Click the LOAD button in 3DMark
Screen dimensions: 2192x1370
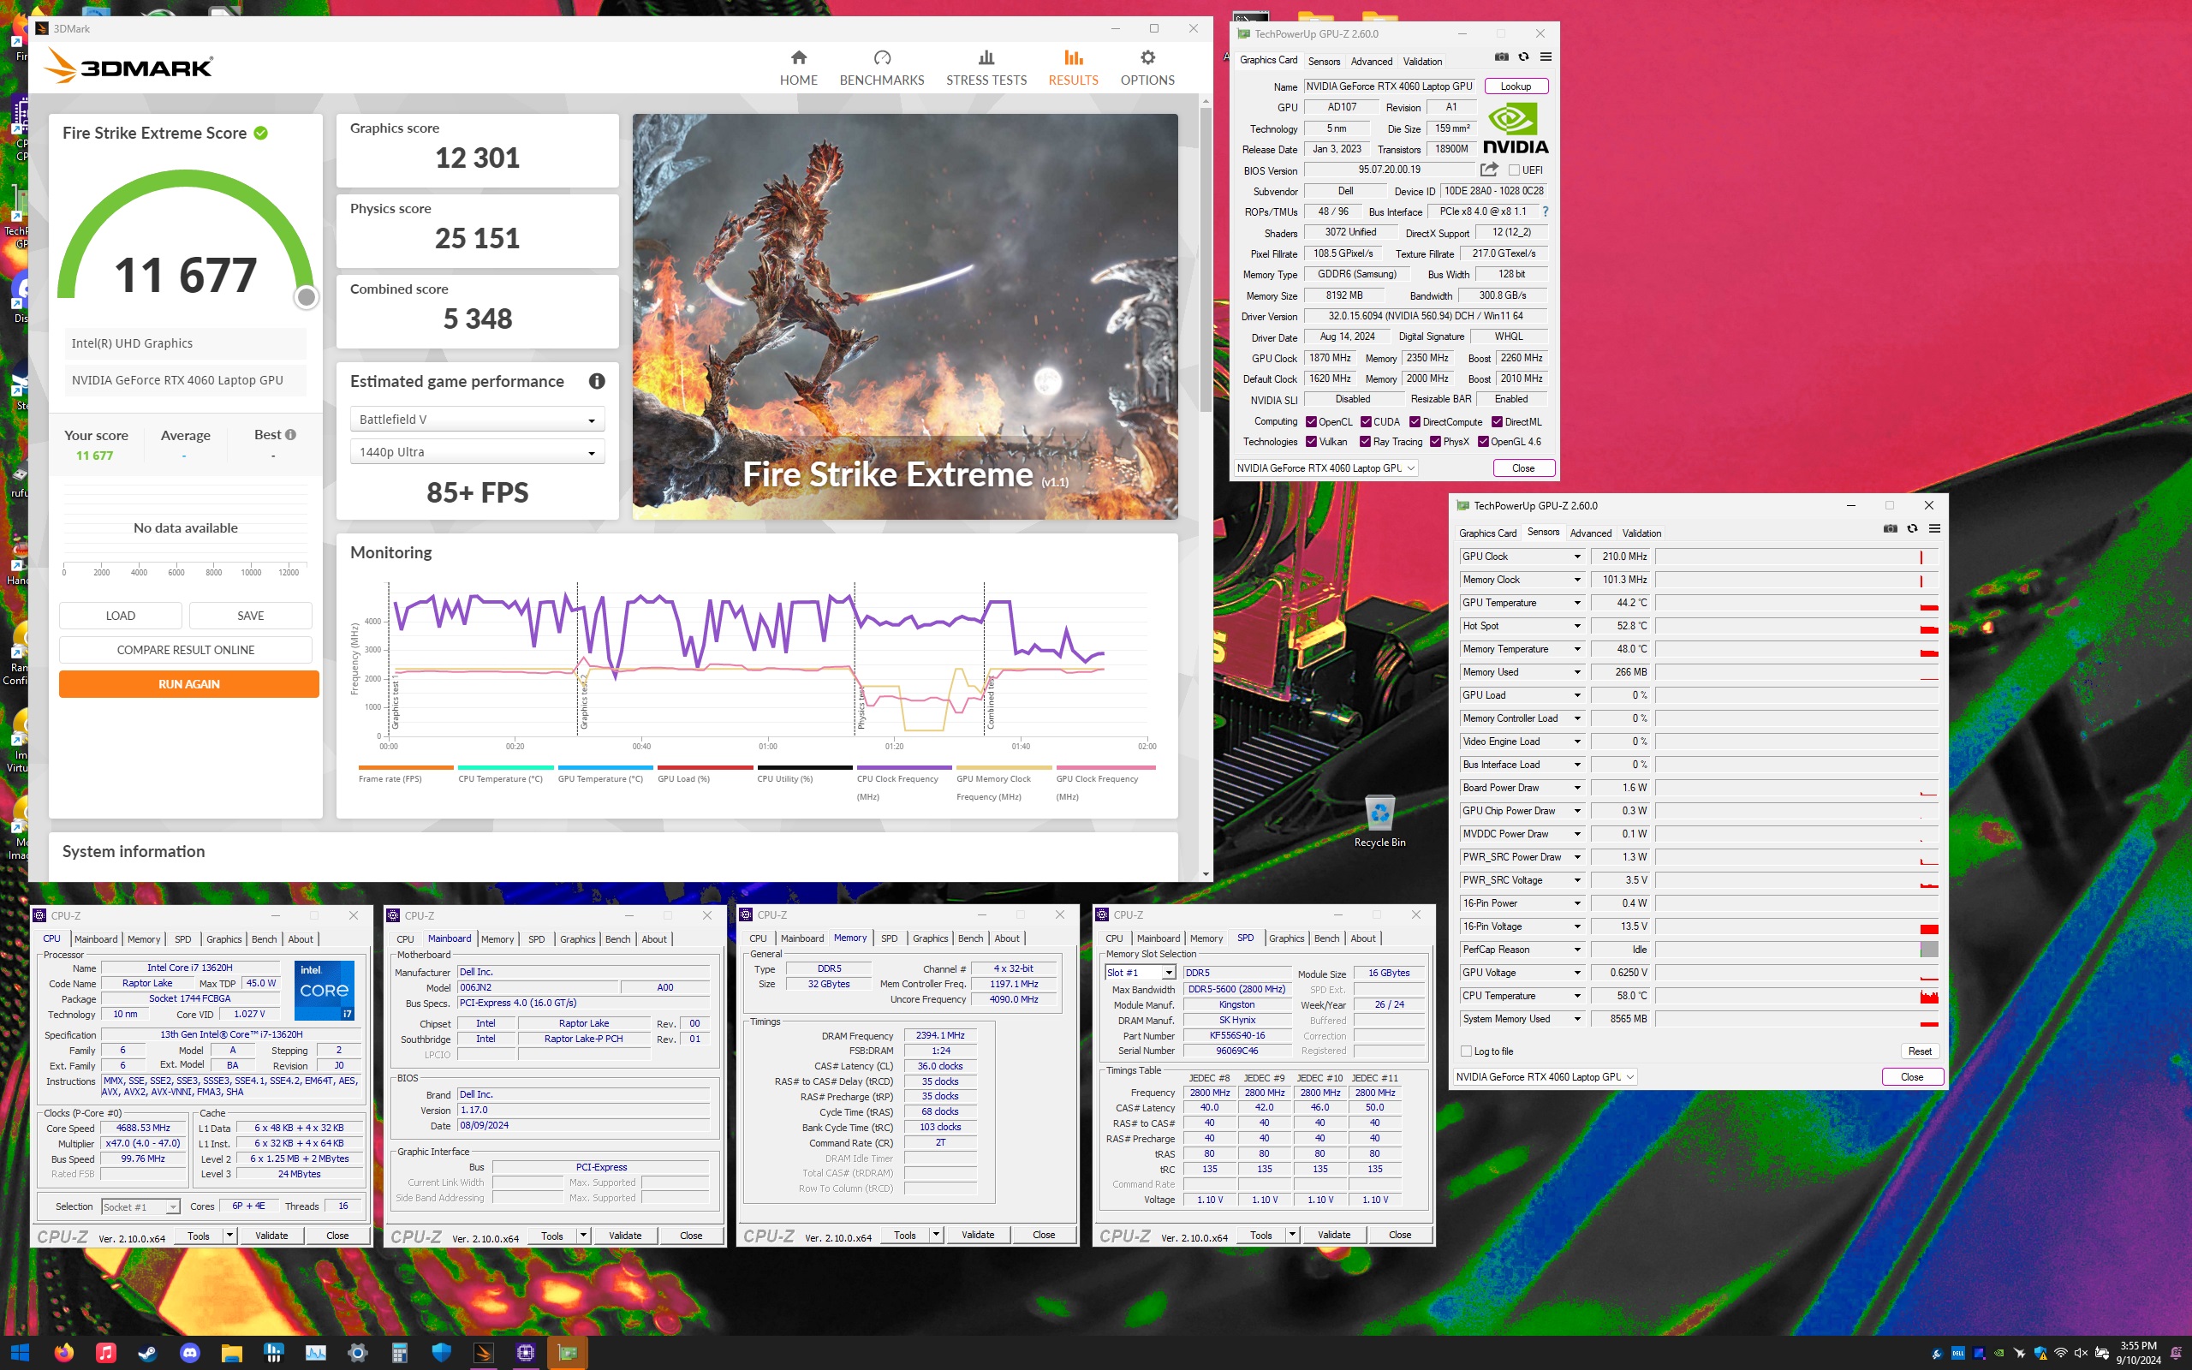tap(121, 616)
